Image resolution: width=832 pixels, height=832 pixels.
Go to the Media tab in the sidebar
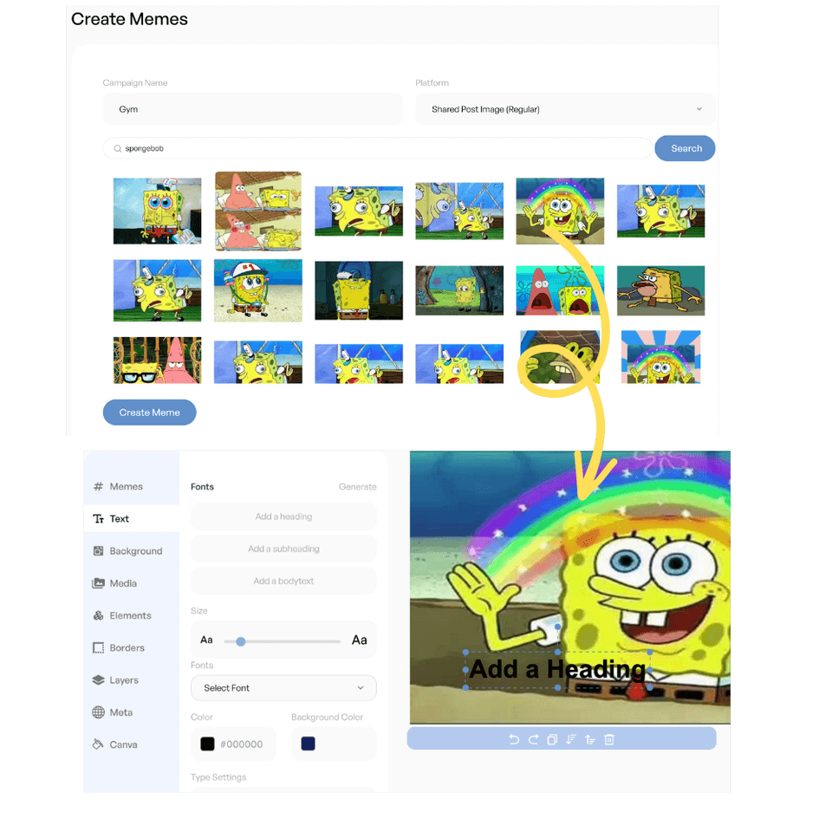click(114, 583)
